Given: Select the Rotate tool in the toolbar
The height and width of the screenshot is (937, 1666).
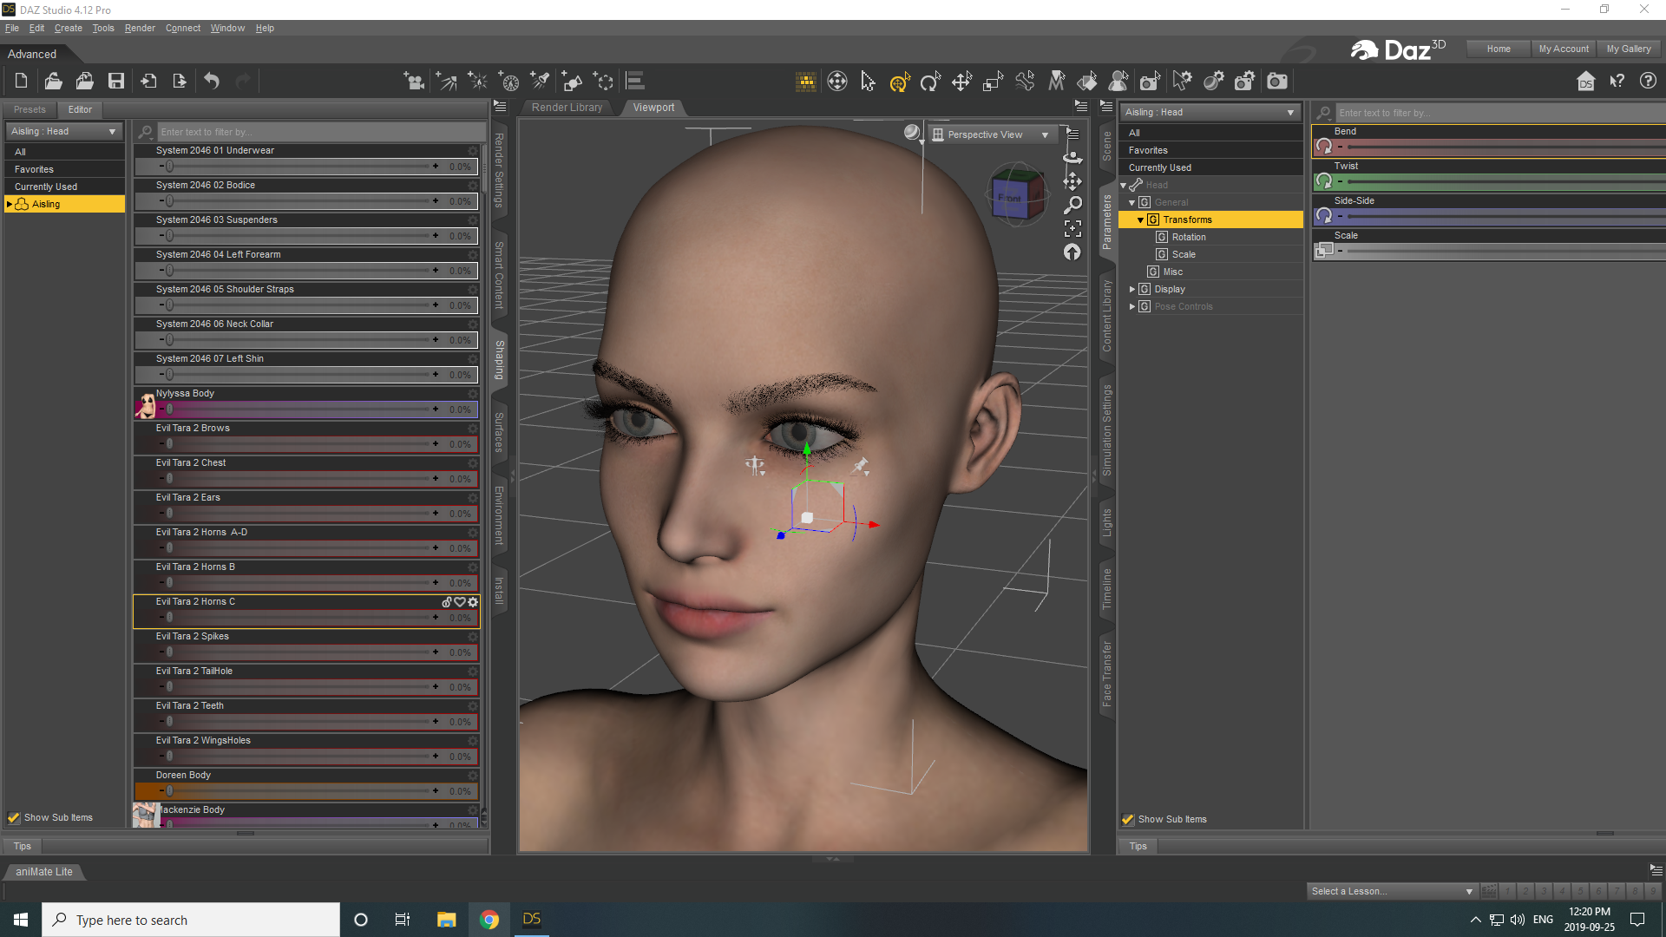Looking at the screenshot, I should tap(930, 81).
